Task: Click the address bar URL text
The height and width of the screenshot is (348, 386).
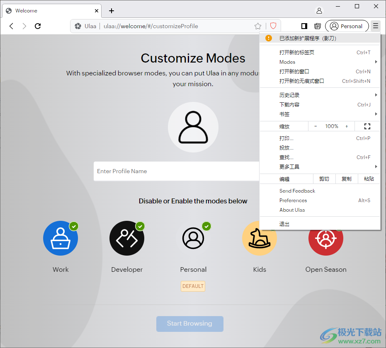Action: (x=151, y=26)
